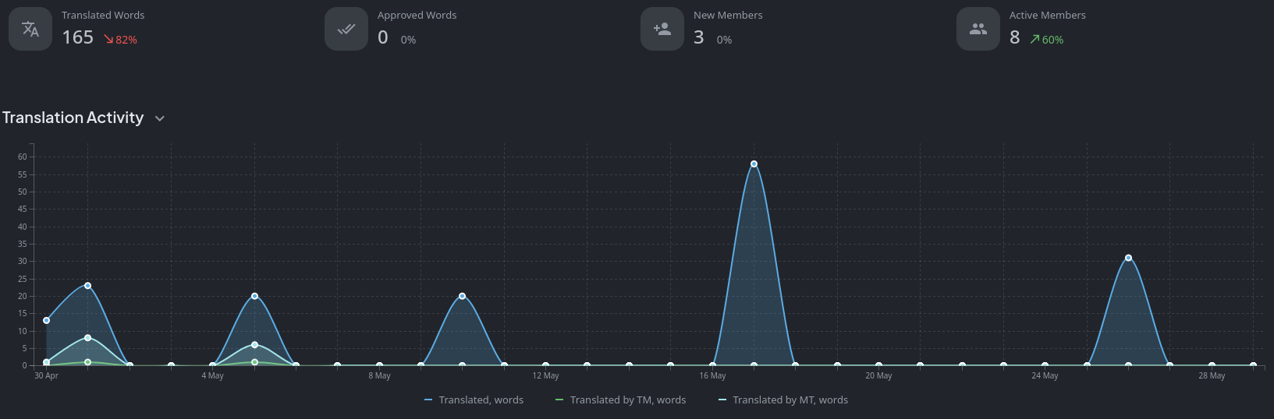This screenshot has width=1274, height=419.
Task: Click the Approved Words double-check icon
Action: [346, 29]
